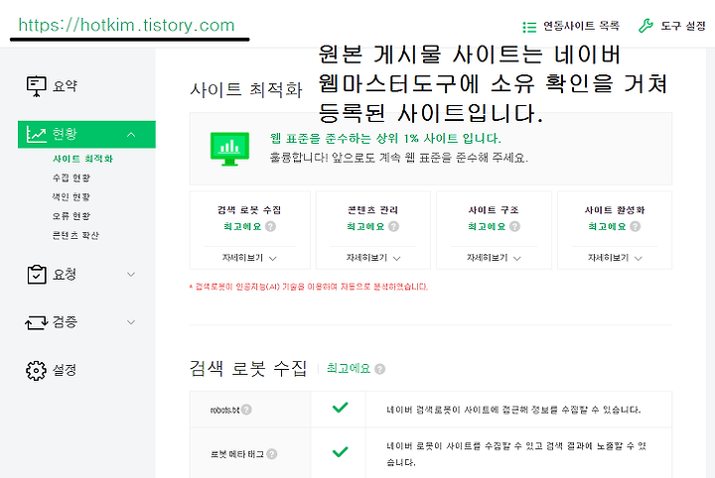Click the 도구 설정 link text

point(683,26)
